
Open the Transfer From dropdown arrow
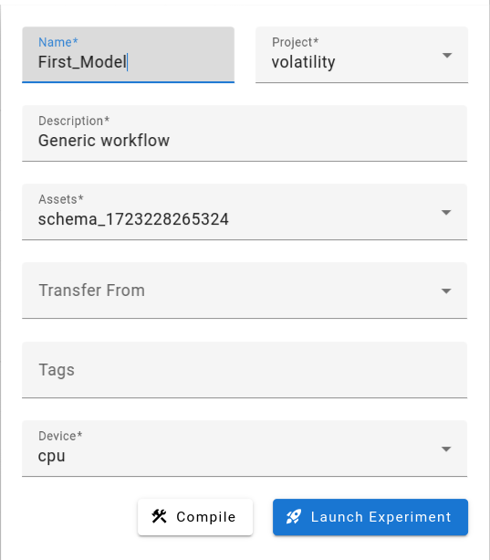pyautogui.click(x=446, y=291)
